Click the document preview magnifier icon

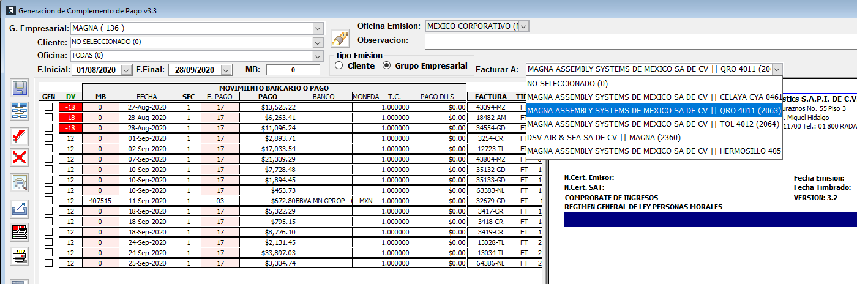tap(20, 183)
